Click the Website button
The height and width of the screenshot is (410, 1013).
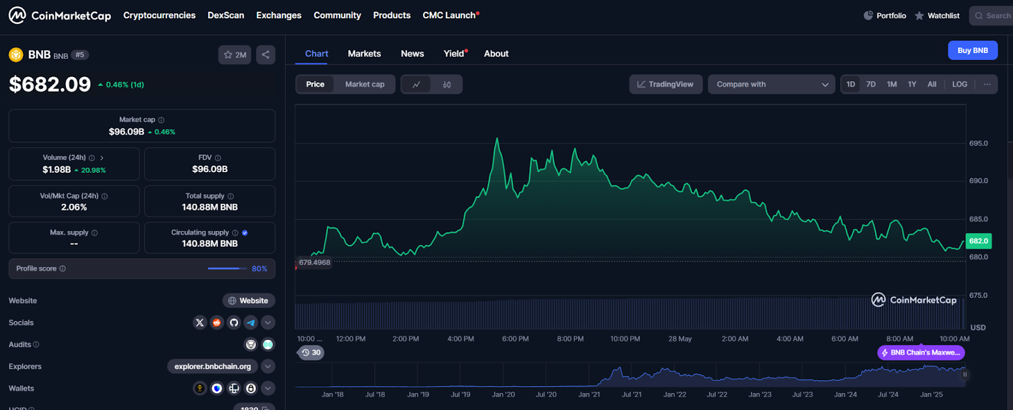[x=249, y=301]
